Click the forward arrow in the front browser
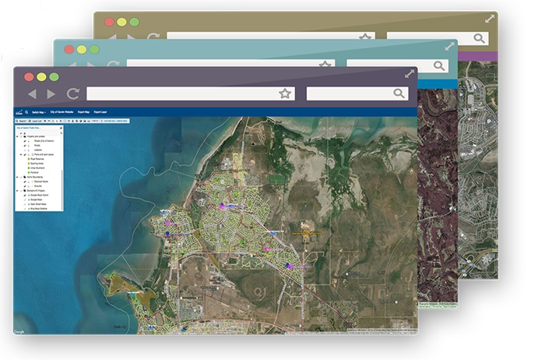The image size is (538, 360). click(x=51, y=94)
